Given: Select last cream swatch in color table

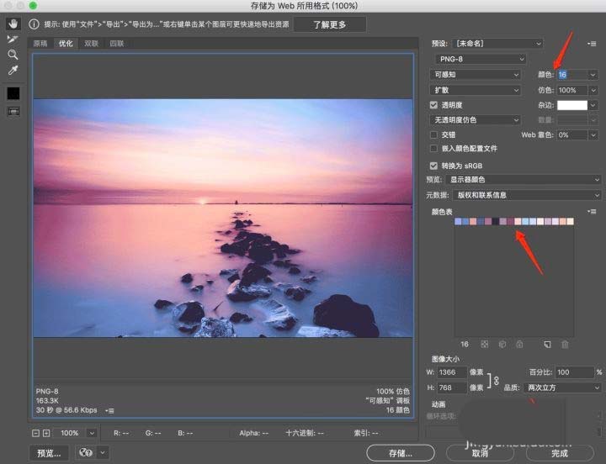Looking at the screenshot, I should (x=570, y=221).
